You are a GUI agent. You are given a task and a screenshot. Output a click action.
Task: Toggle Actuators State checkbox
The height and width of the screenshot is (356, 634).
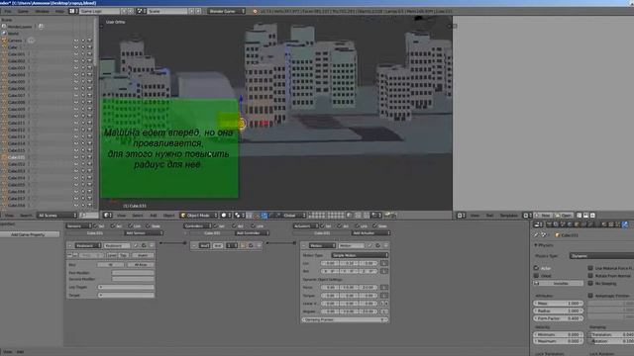point(374,226)
